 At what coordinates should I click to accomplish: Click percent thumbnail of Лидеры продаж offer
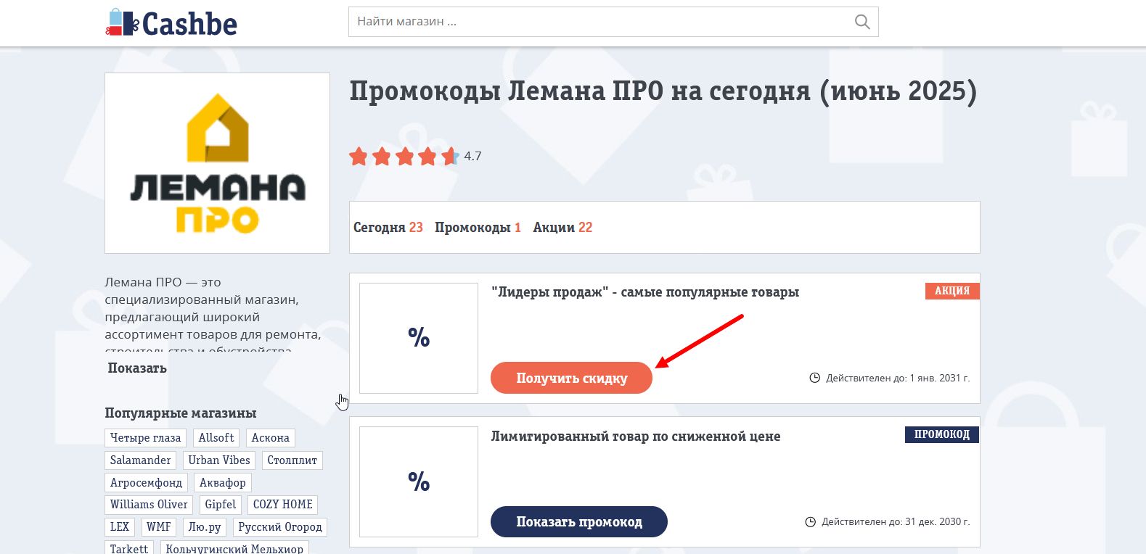click(419, 338)
